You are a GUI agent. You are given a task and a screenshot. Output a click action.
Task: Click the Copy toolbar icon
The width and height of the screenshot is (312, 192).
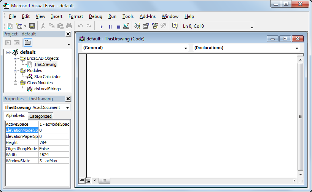[51, 26]
